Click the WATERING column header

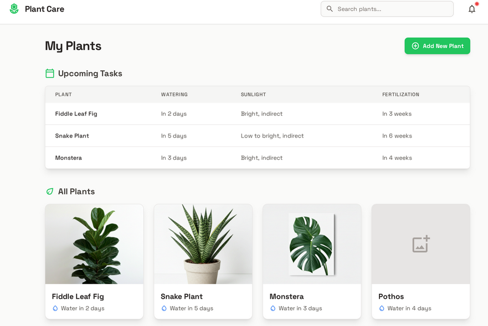(x=174, y=94)
